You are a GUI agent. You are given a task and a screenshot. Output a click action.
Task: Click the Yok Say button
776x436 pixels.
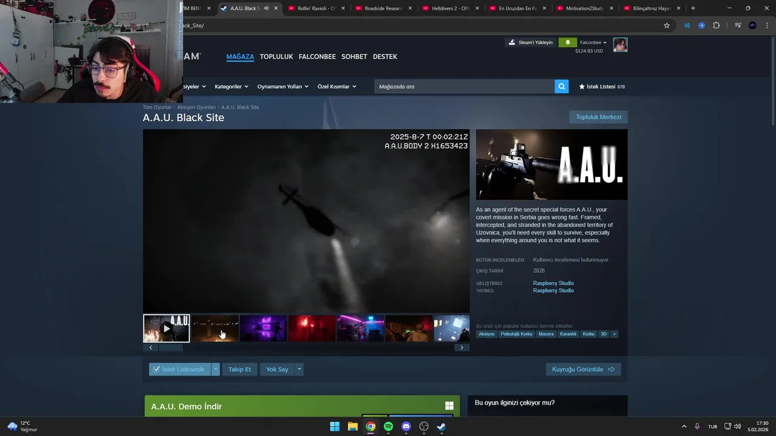pos(277,369)
